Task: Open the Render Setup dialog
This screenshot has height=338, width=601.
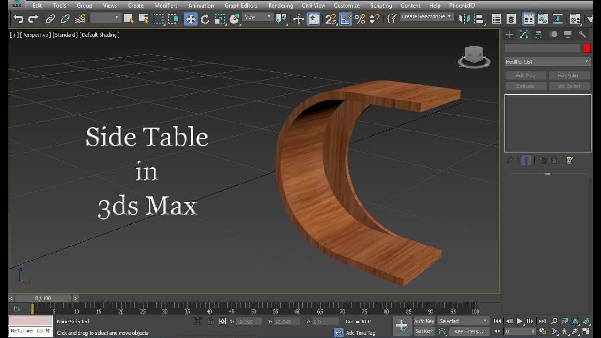Action: [575, 19]
